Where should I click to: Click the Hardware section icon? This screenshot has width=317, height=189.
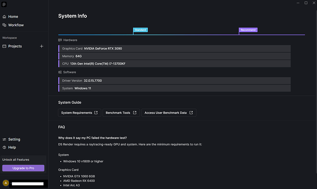pyautogui.click(x=60, y=40)
